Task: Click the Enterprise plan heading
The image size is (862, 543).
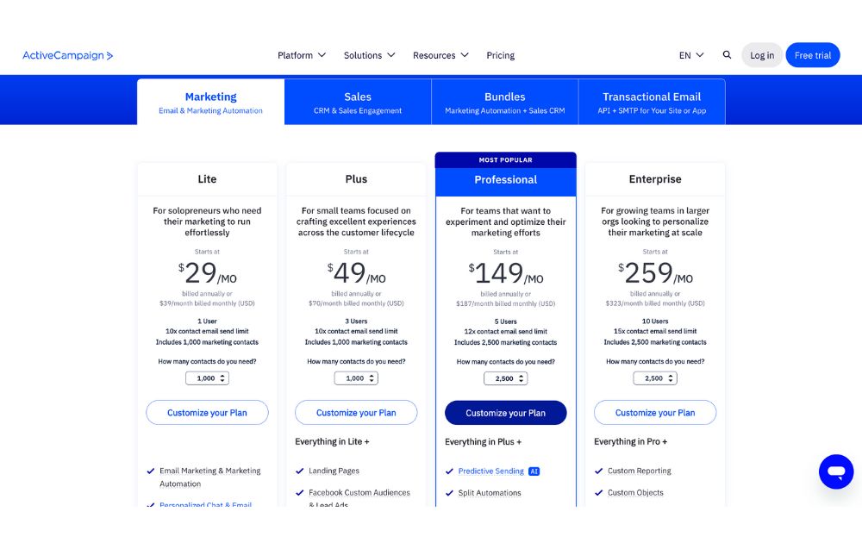Action: click(x=655, y=179)
